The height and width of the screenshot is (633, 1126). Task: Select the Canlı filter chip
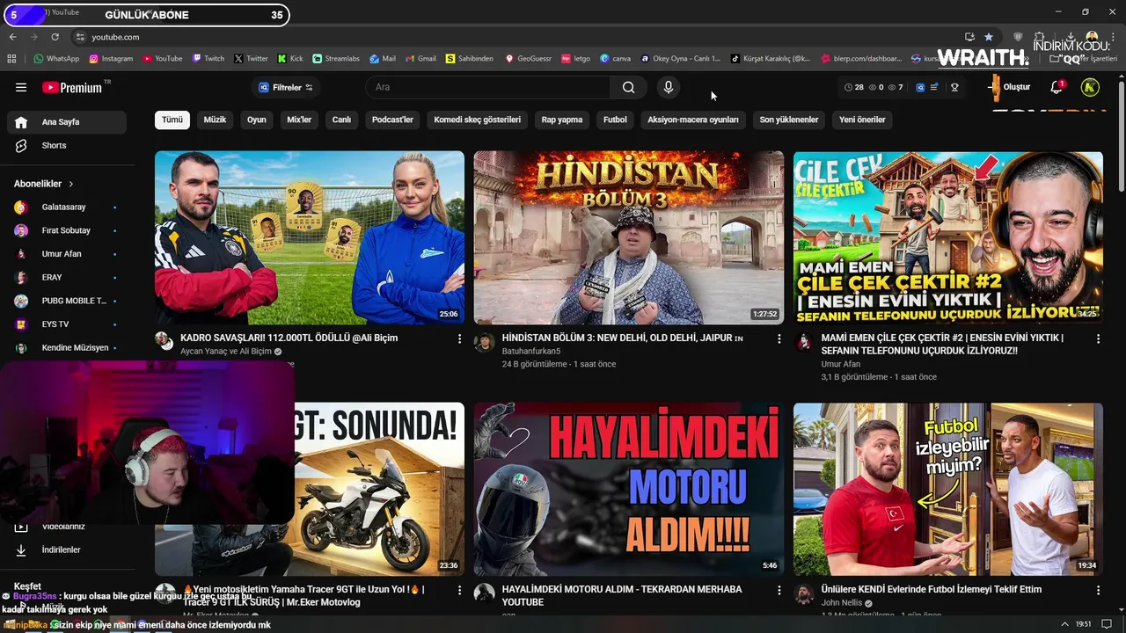[x=341, y=120]
